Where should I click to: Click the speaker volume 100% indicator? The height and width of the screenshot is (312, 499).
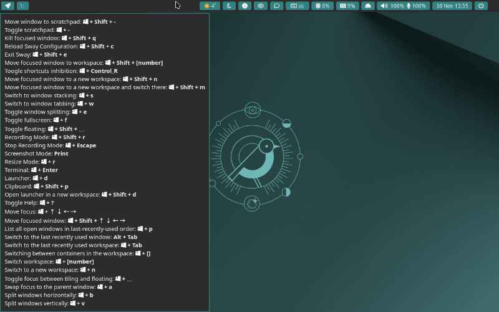point(392,6)
